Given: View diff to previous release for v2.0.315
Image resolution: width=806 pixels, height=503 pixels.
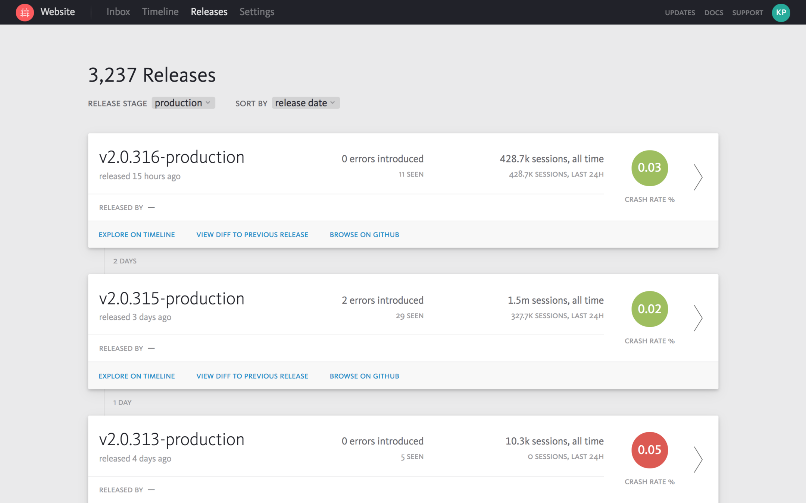Looking at the screenshot, I should pos(252,376).
